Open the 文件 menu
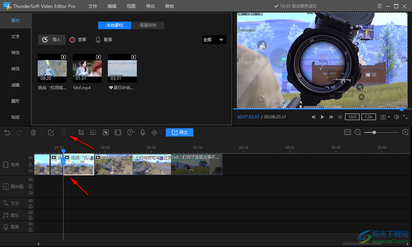Viewport: 412px width, 247px height. pyautogui.click(x=93, y=6)
